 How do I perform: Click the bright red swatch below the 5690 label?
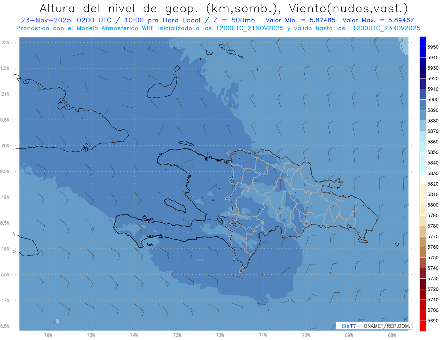pos(423,326)
